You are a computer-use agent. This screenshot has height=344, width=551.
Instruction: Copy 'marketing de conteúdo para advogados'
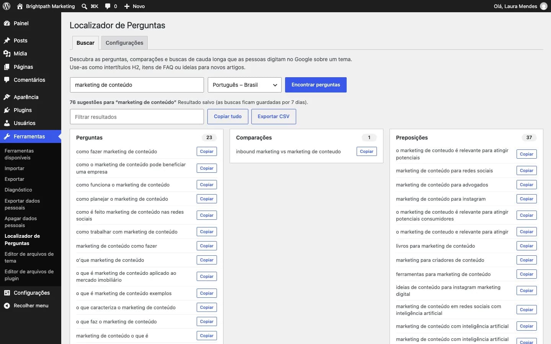(527, 185)
